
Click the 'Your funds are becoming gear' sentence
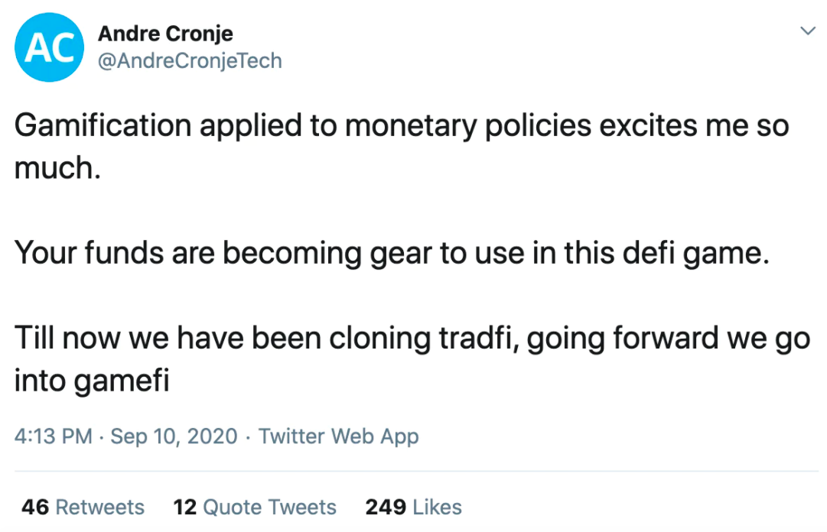392,253
